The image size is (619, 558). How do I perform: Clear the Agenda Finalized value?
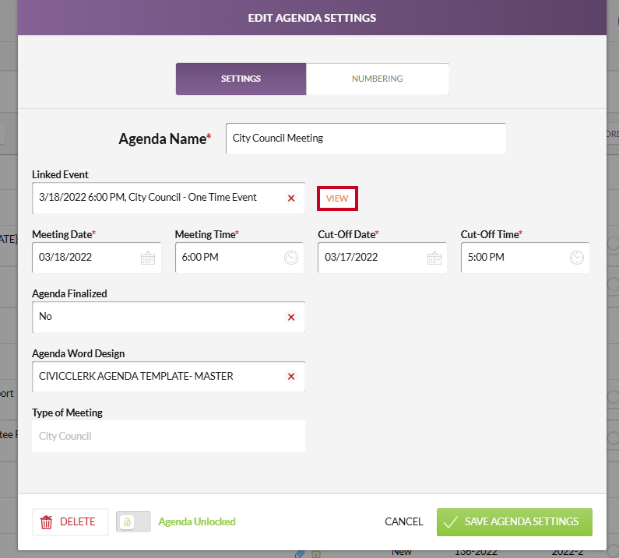(291, 318)
